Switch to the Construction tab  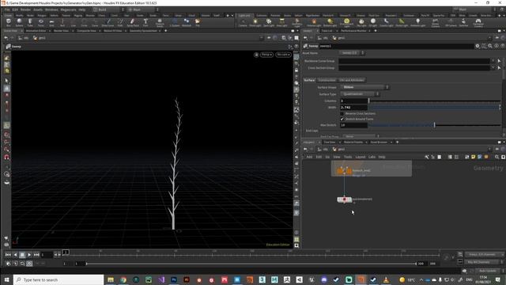[327, 80]
